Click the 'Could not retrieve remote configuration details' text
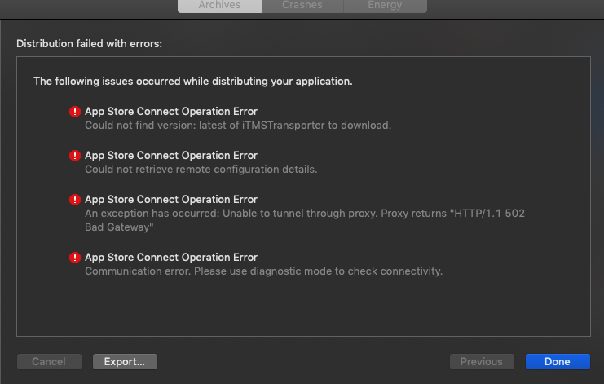The image size is (604, 384). click(201, 170)
